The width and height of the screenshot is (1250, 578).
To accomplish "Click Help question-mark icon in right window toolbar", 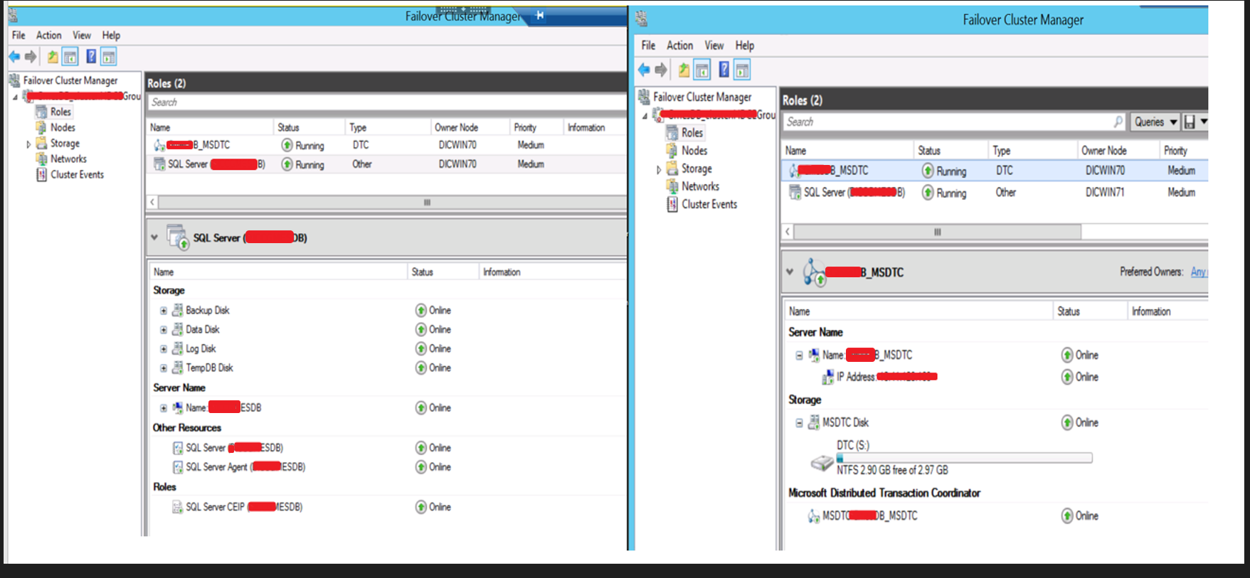I will coord(724,70).
